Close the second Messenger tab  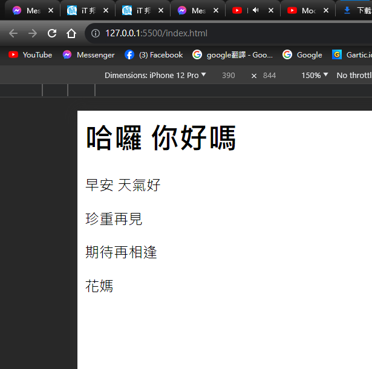point(216,10)
